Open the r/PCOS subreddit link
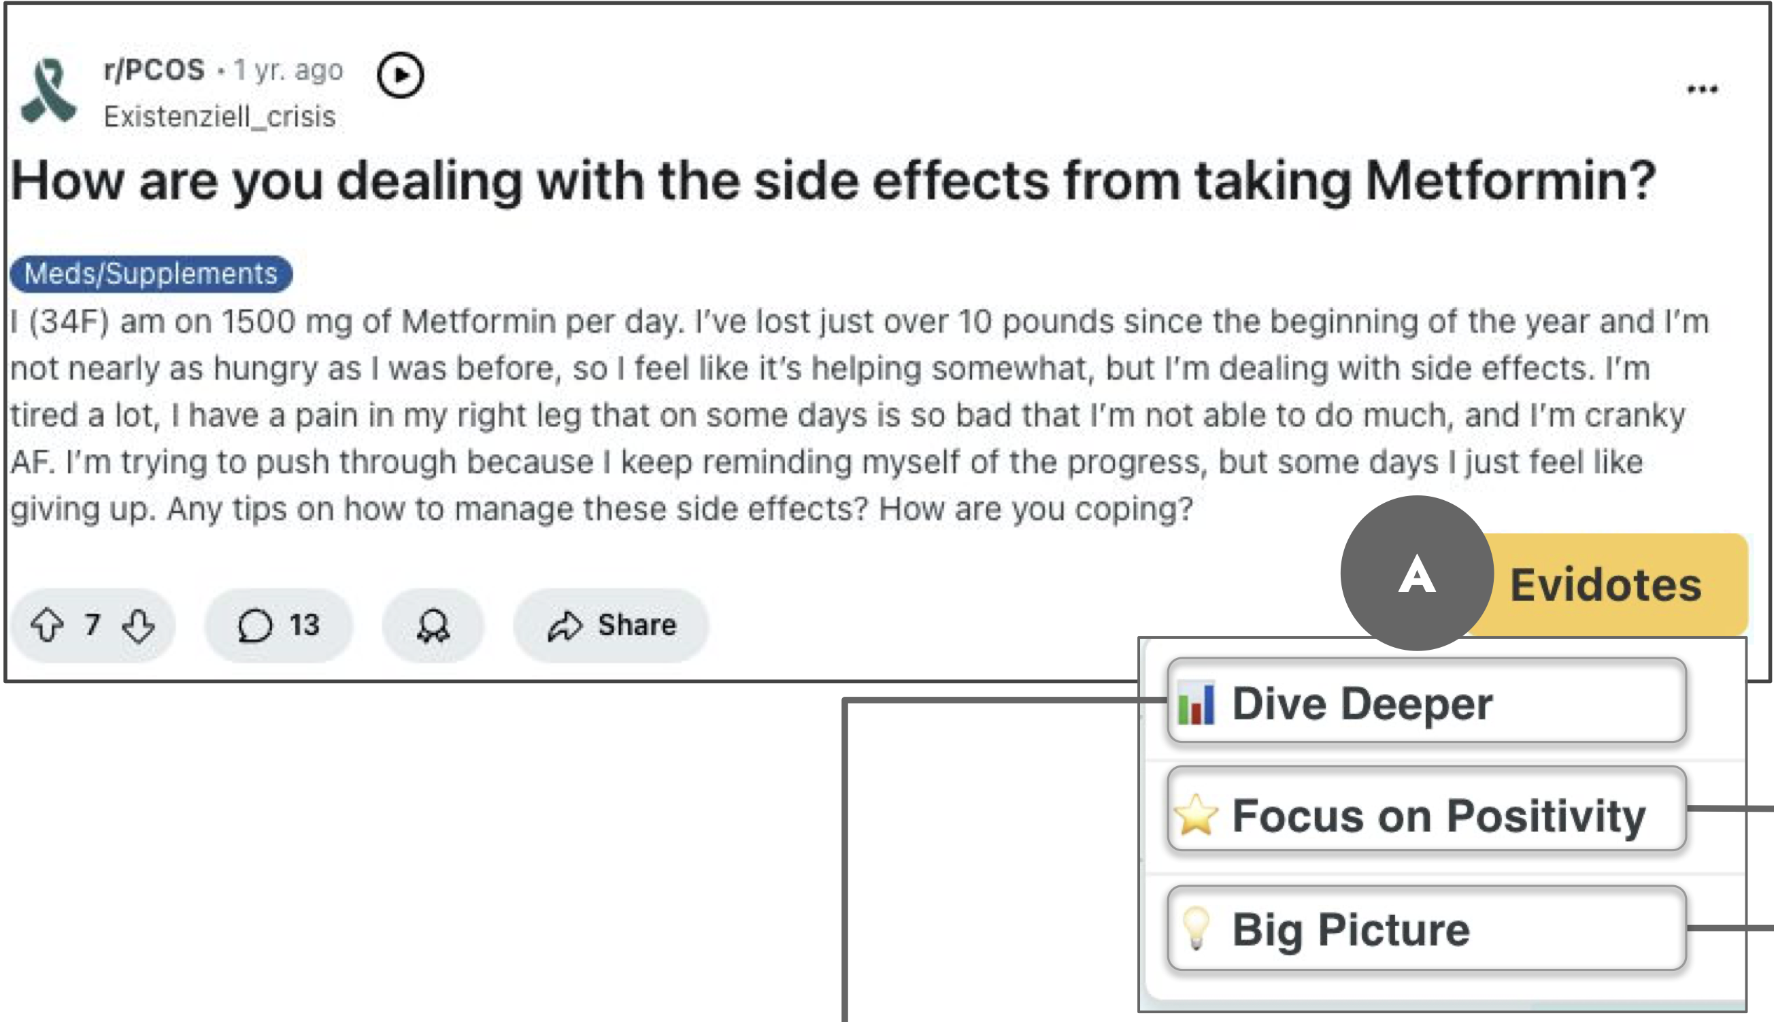Viewport: 1774px width, 1022px height. [x=154, y=69]
